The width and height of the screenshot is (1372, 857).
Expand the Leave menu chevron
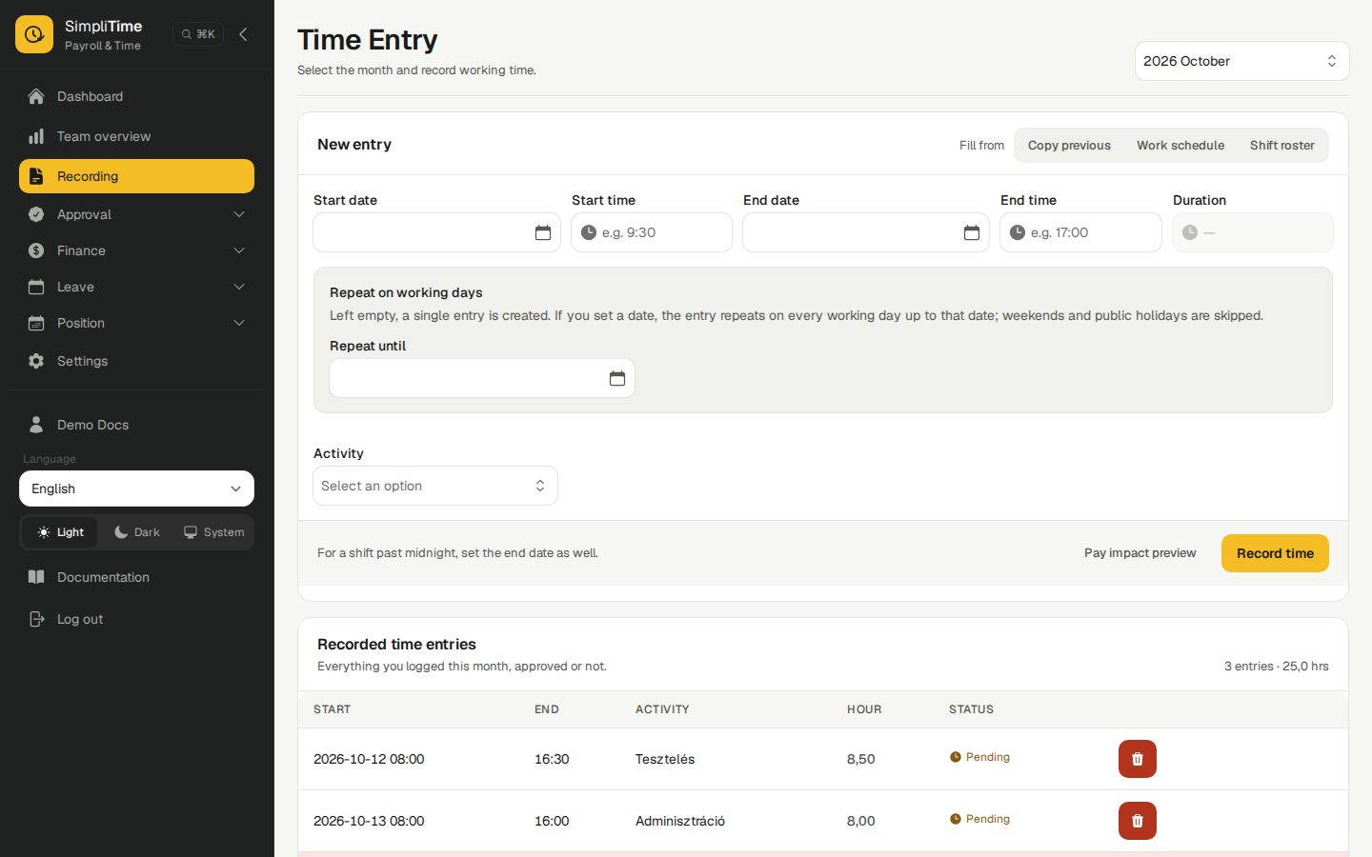click(x=239, y=287)
